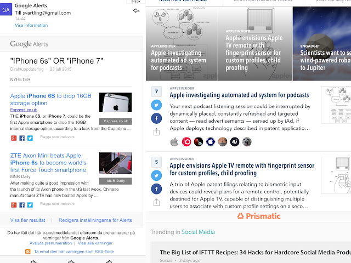Open the GA sender avatar

coord(6,10)
